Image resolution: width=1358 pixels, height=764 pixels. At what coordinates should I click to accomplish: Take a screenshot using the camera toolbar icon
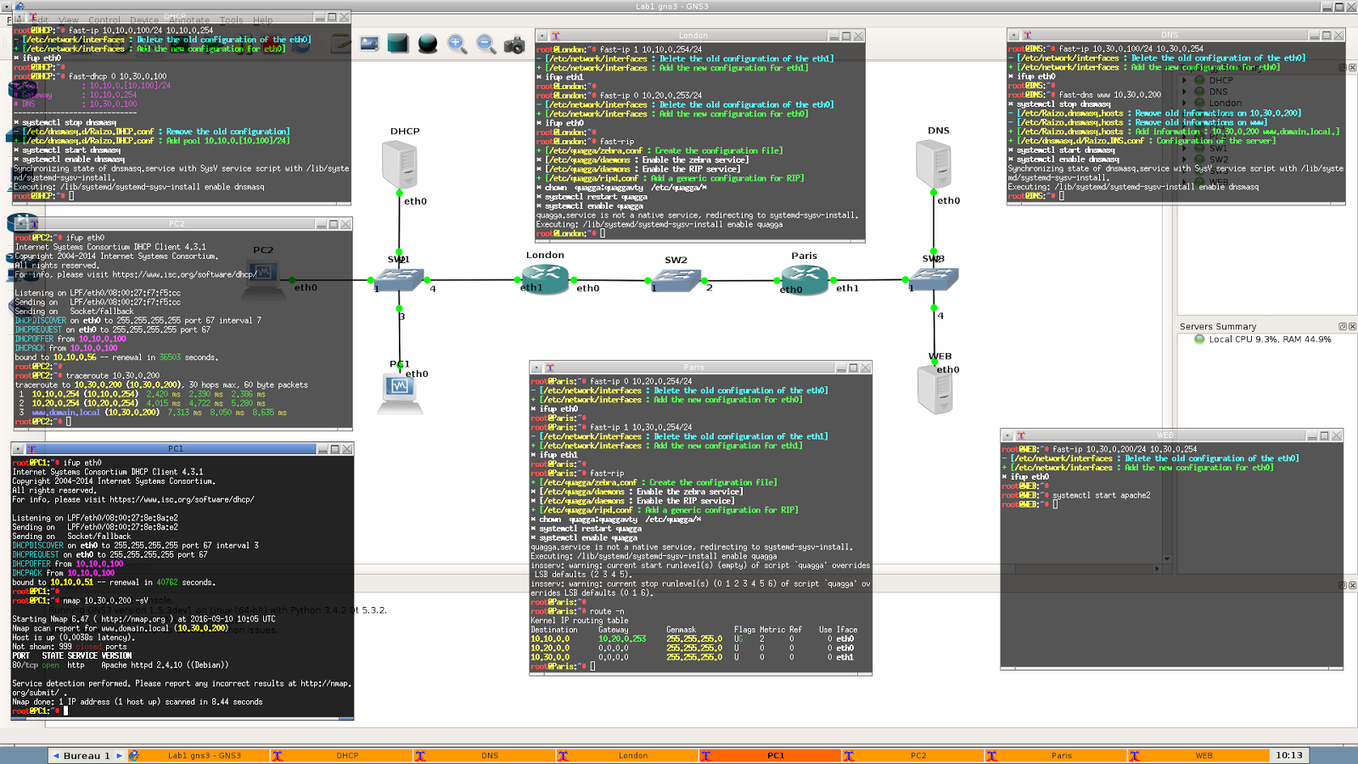[x=513, y=44]
